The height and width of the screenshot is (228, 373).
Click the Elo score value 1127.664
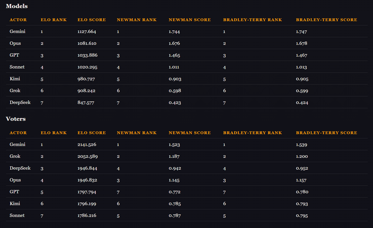tap(87, 31)
